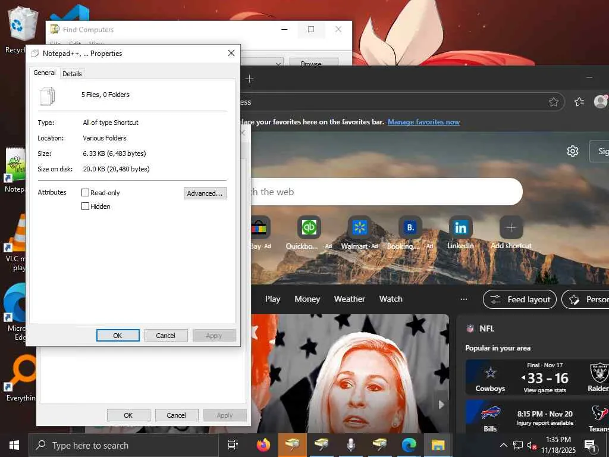Enable the Read-only attribute checkbox
This screenshot has height=457, width=609.
point(85,192)
